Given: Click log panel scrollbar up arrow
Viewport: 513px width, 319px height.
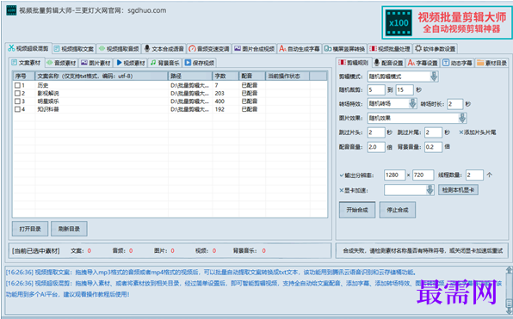Looking at the screenshot, I should (x=509, y=270).
